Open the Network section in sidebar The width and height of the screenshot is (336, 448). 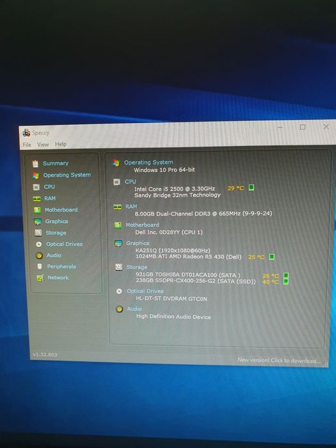point(58,277)
